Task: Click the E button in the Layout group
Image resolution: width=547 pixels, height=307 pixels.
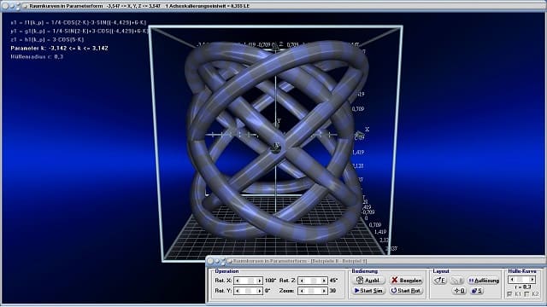Action: 439,281
